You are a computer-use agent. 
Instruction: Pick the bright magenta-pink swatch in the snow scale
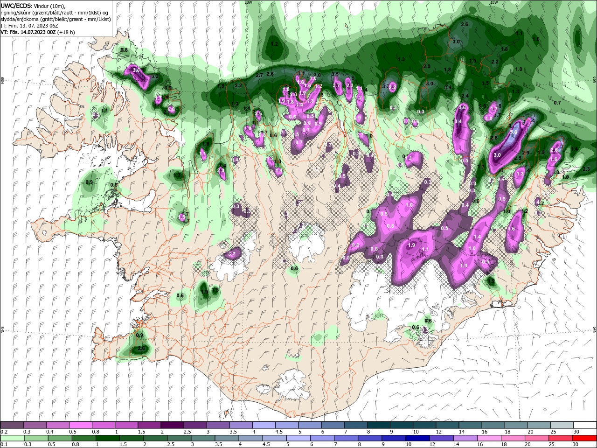80,425
